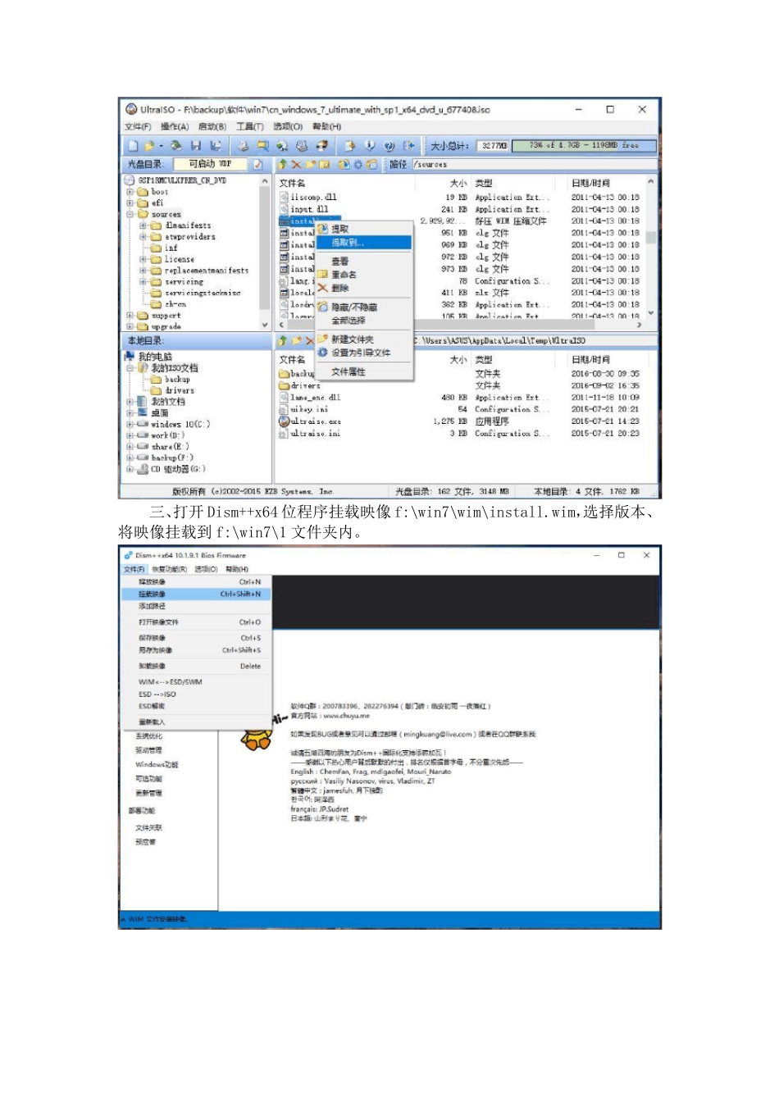
Task: Choose 新建文件夹 in the context menu
Action: 363,339
